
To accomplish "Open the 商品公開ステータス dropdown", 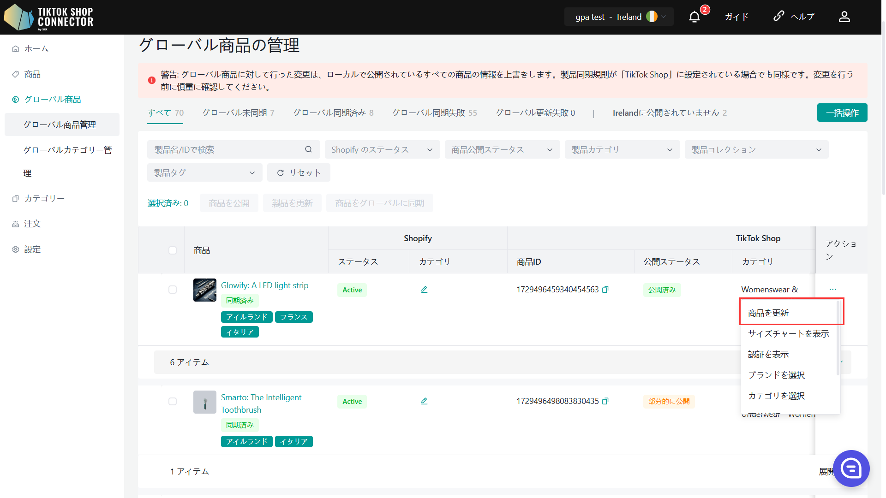I will pyautogui.click(x=502, y=149).
